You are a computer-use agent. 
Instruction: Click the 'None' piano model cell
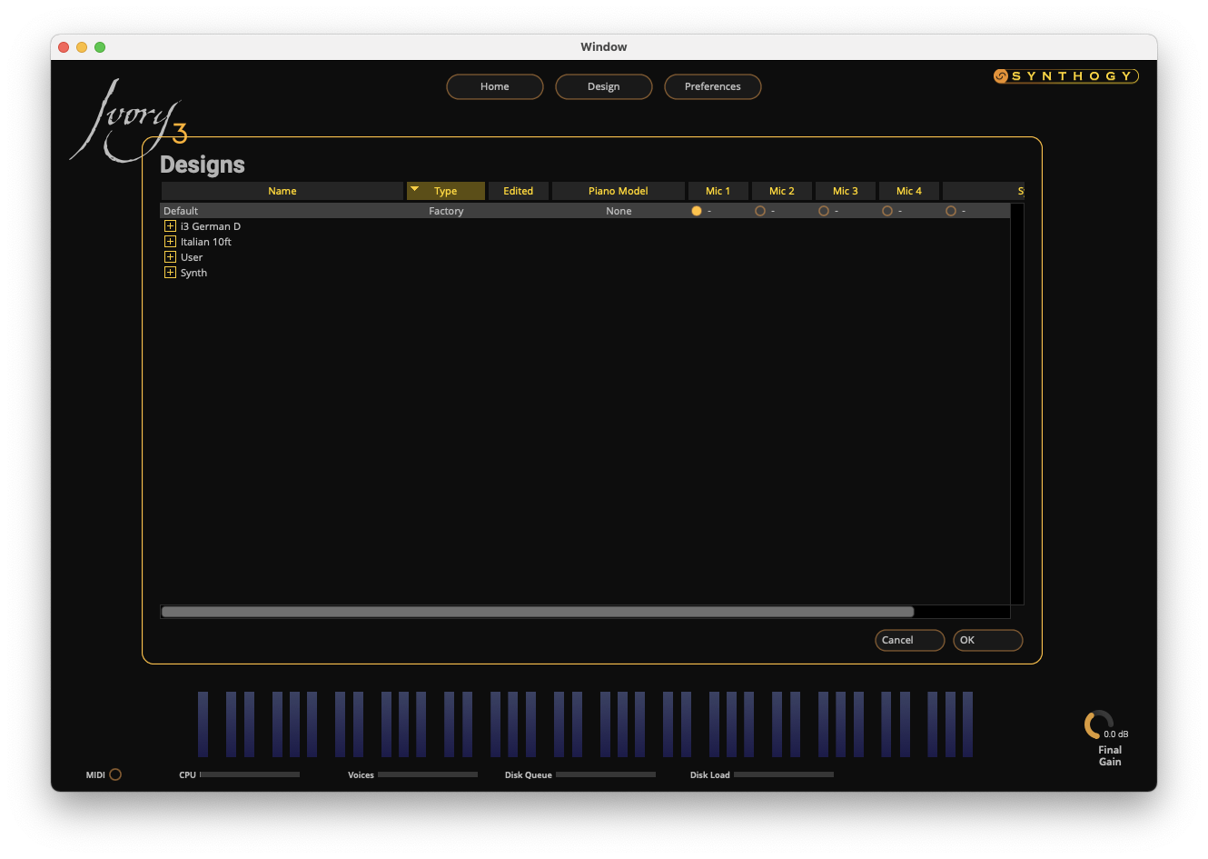click(619, 211)
